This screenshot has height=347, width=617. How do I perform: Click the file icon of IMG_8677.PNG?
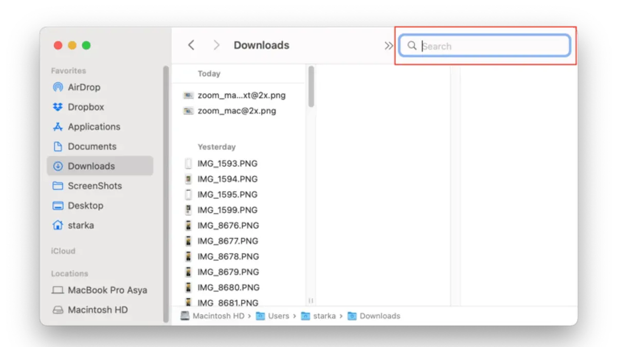click(189, 241)
